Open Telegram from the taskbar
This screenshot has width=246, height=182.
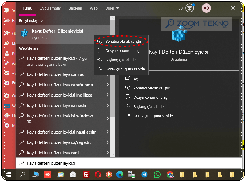pos(144,174)
